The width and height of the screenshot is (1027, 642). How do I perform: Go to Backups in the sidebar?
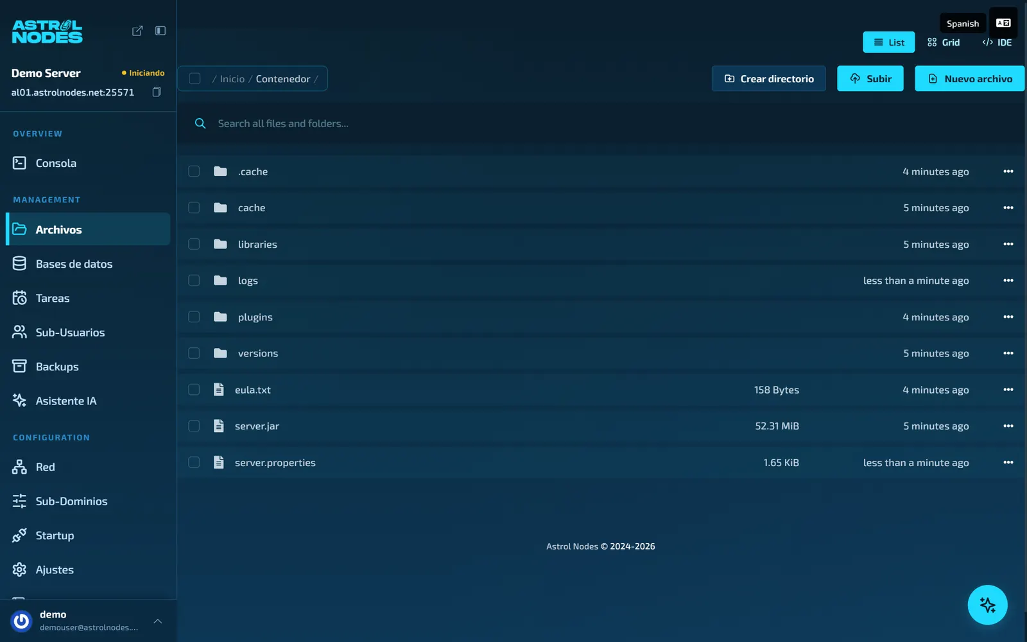coord(88,366)
